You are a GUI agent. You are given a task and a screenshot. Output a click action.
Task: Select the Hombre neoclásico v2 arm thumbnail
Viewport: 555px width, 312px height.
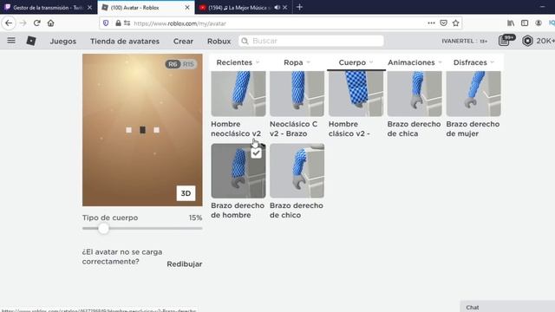coord(238,94)
